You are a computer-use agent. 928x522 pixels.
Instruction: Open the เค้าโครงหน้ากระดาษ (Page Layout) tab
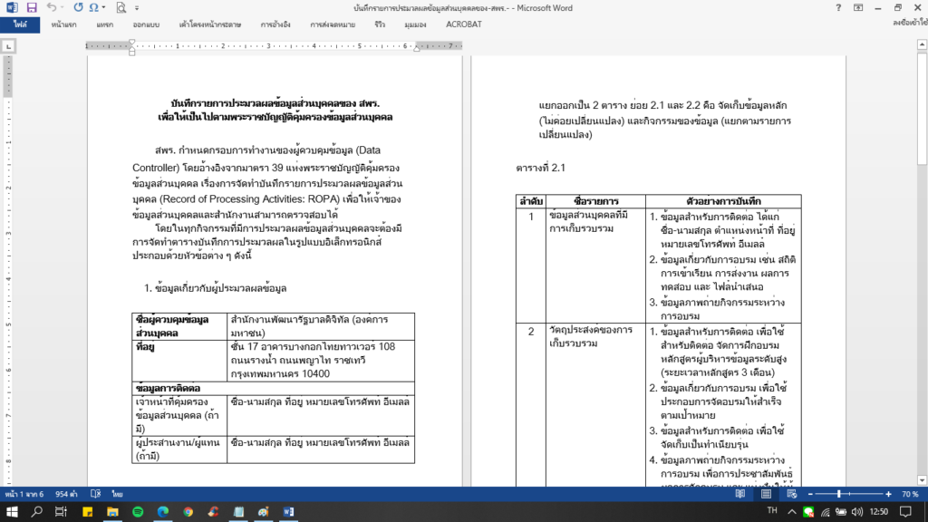click(x=210, y=24)
